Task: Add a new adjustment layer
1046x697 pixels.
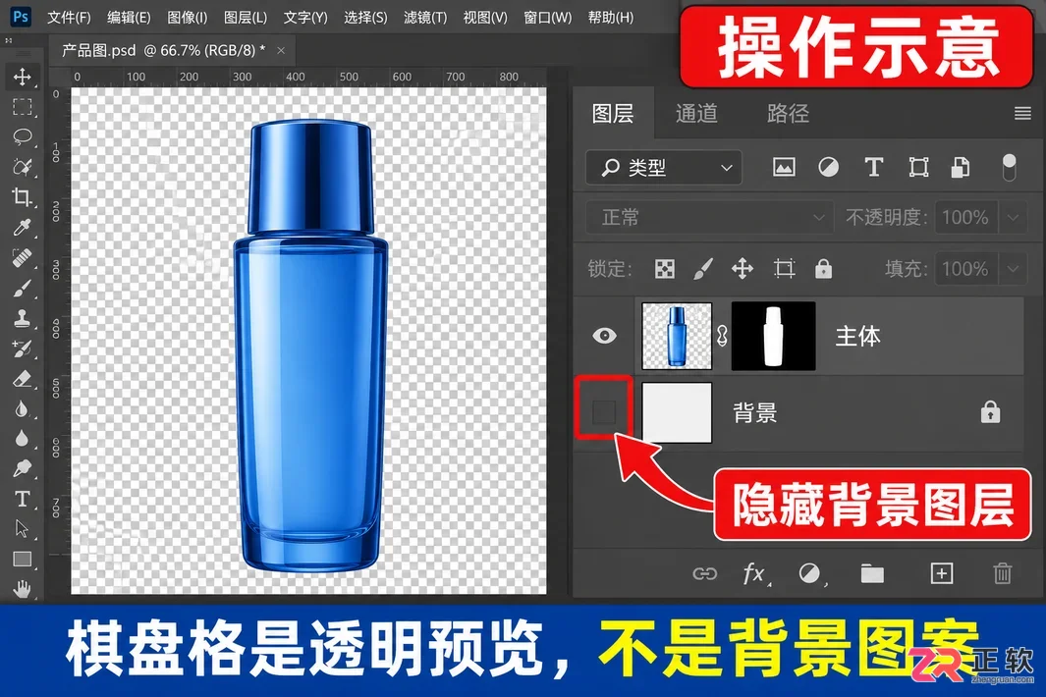Action: tap(810, 573)
